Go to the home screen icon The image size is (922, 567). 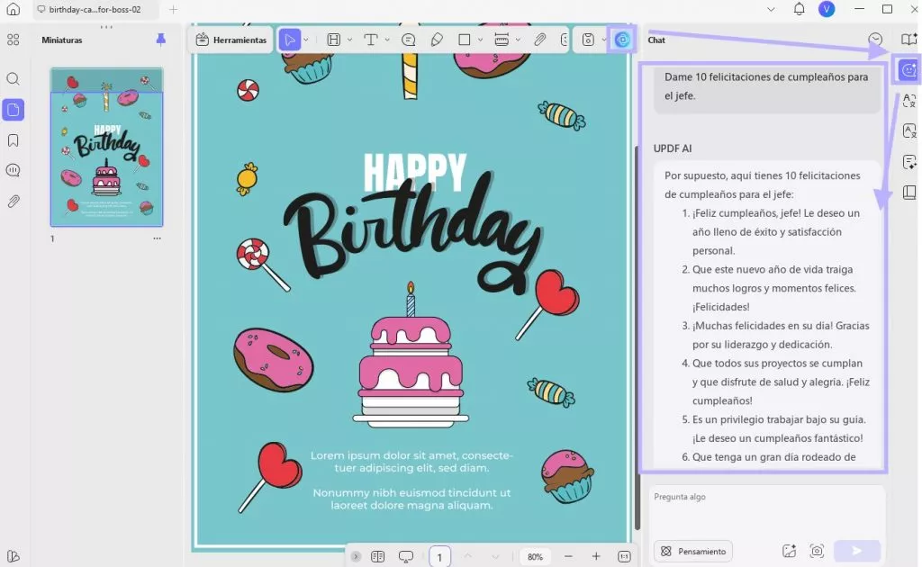click(13, 9)
